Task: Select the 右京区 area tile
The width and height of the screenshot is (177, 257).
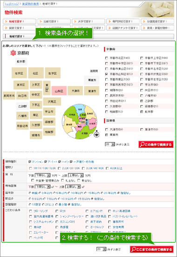Action: coord(19,73)
